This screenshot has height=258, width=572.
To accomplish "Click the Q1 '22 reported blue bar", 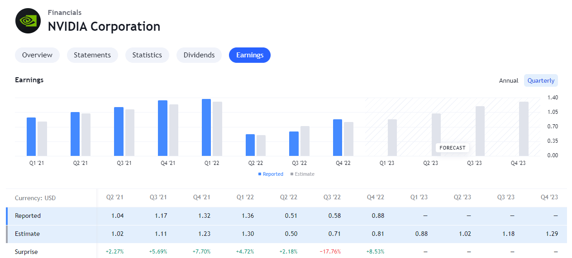I will tap(206, 127).
